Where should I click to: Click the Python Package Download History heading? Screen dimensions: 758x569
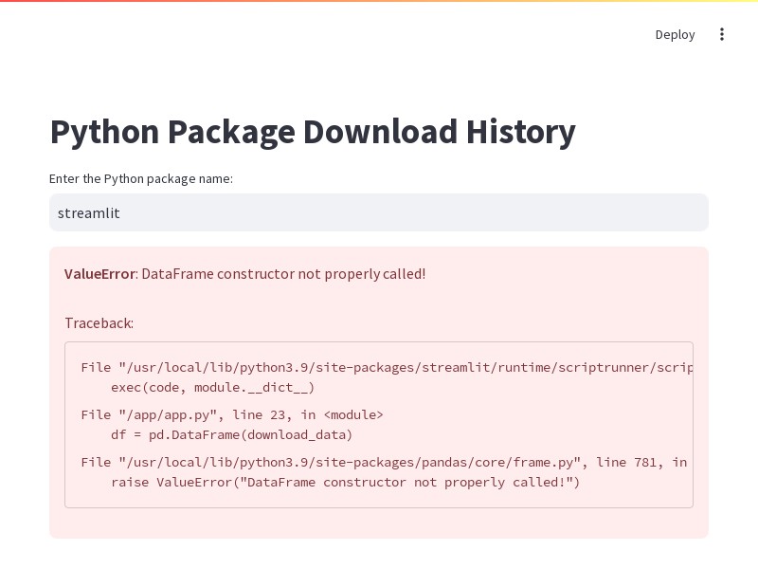[x=313, y=132]
